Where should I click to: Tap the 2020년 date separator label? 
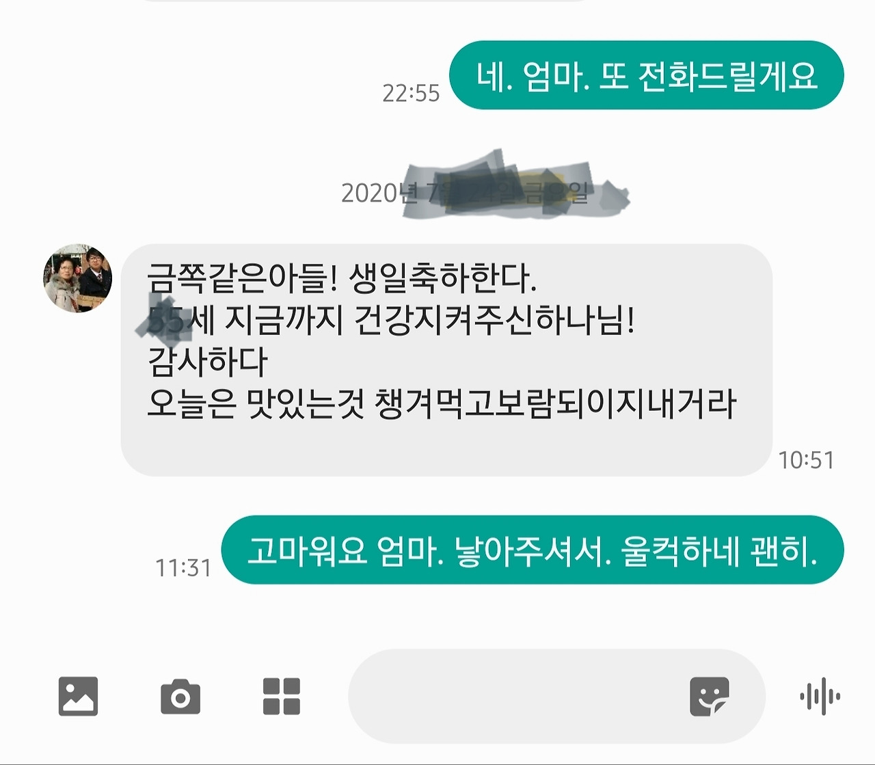(x=465, y=193)
